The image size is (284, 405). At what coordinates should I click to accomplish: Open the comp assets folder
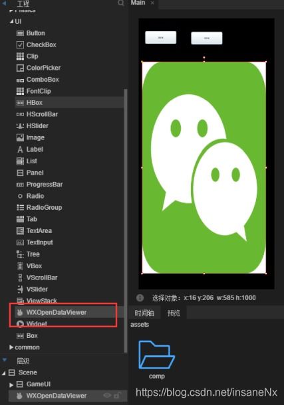pos(157,360)
